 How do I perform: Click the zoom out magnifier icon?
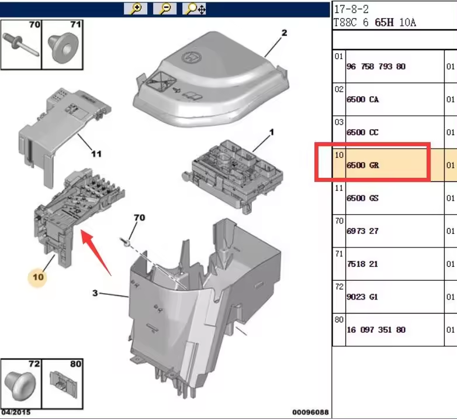point(165,8)
